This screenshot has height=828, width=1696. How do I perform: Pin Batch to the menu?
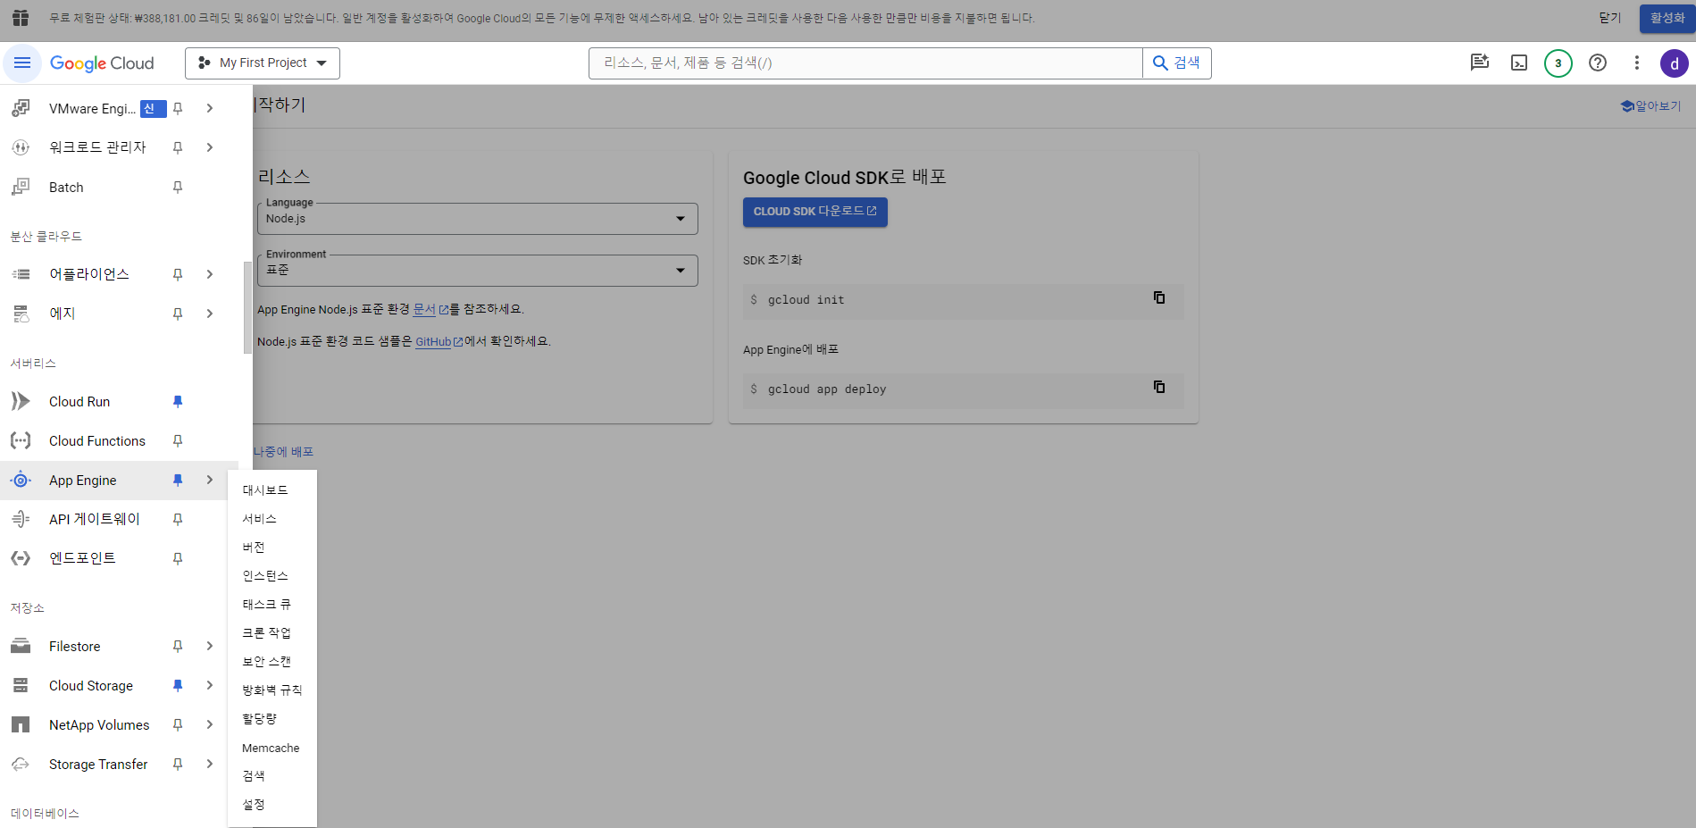tap(178, 187)
